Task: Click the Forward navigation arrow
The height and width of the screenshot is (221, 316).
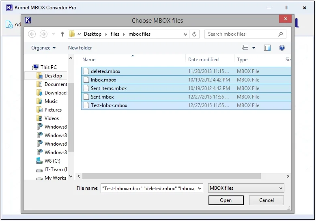Action: click(x=43, y=34)
